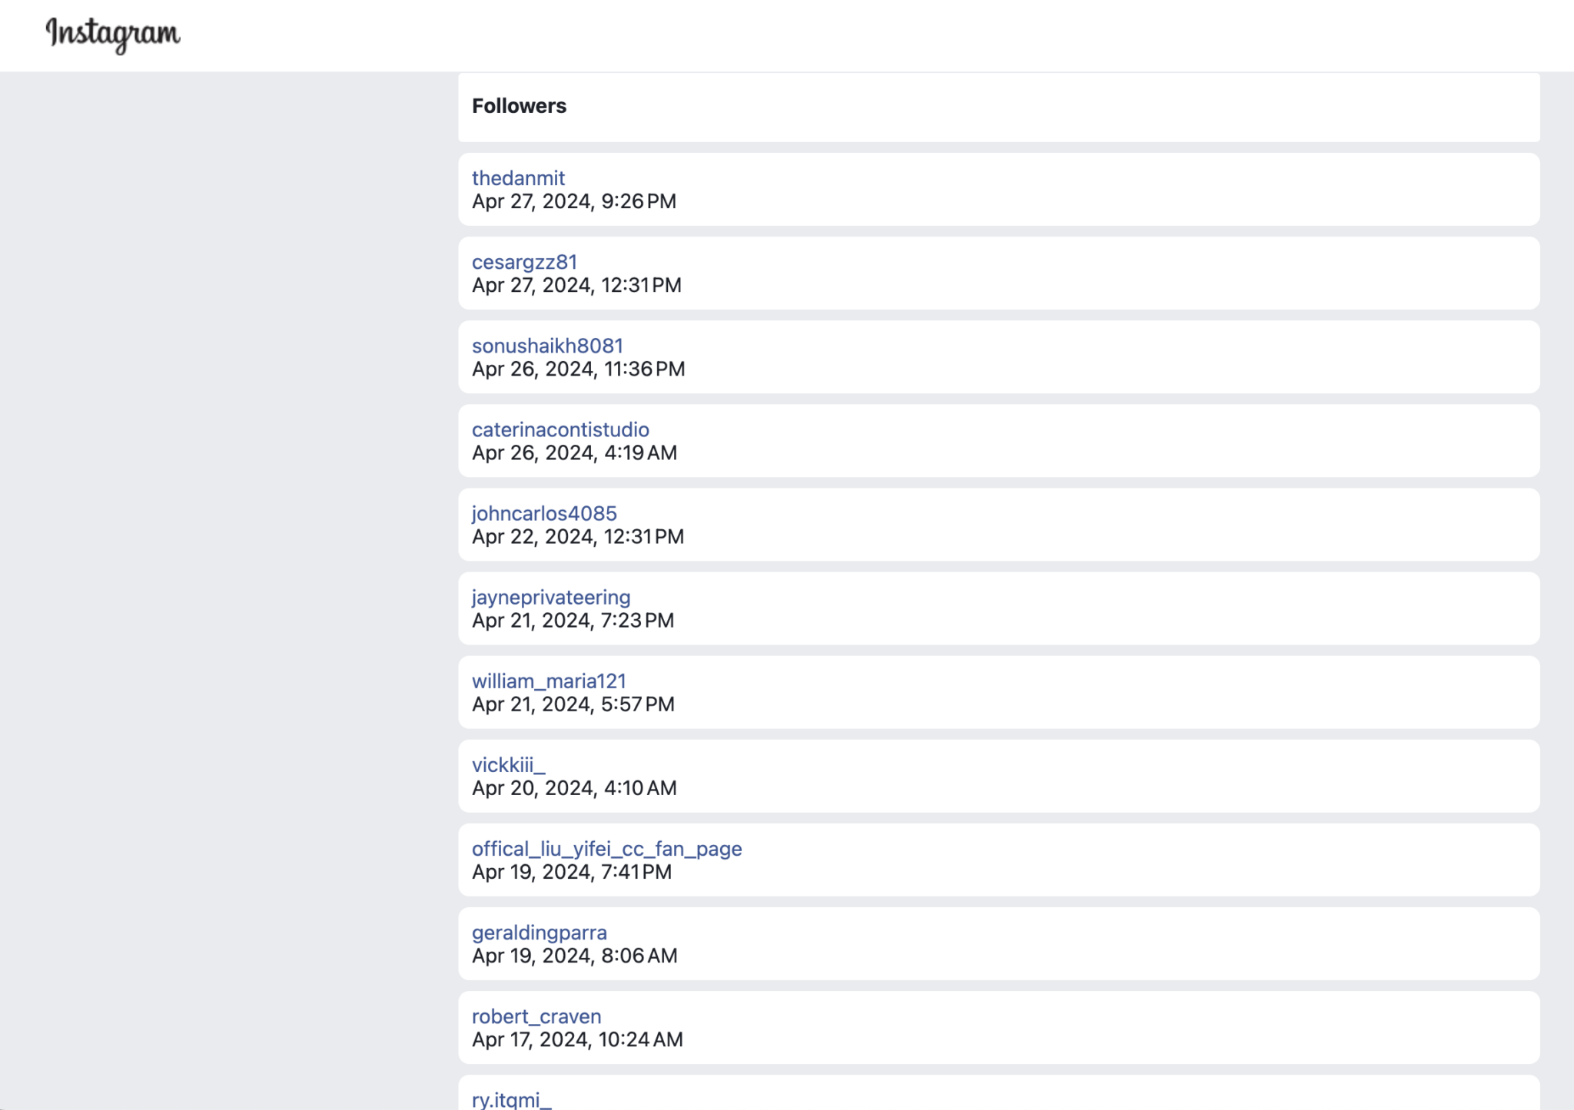This screenshot has height=1110, width=1574.
Task: Click the Apr 26 timestamp under caterinacontistudio
Action: (x=574, y=452)
